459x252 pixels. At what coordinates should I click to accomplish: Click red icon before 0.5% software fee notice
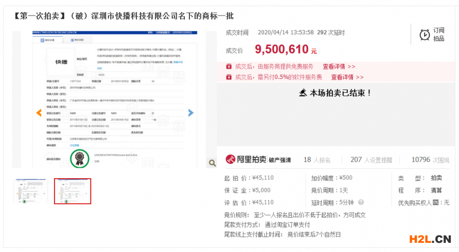228,77
